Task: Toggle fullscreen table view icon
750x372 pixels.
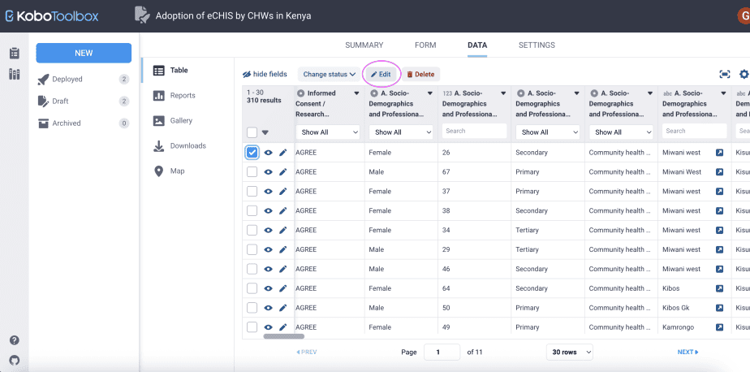Action: pyautogui.click(x=725, y=74)
